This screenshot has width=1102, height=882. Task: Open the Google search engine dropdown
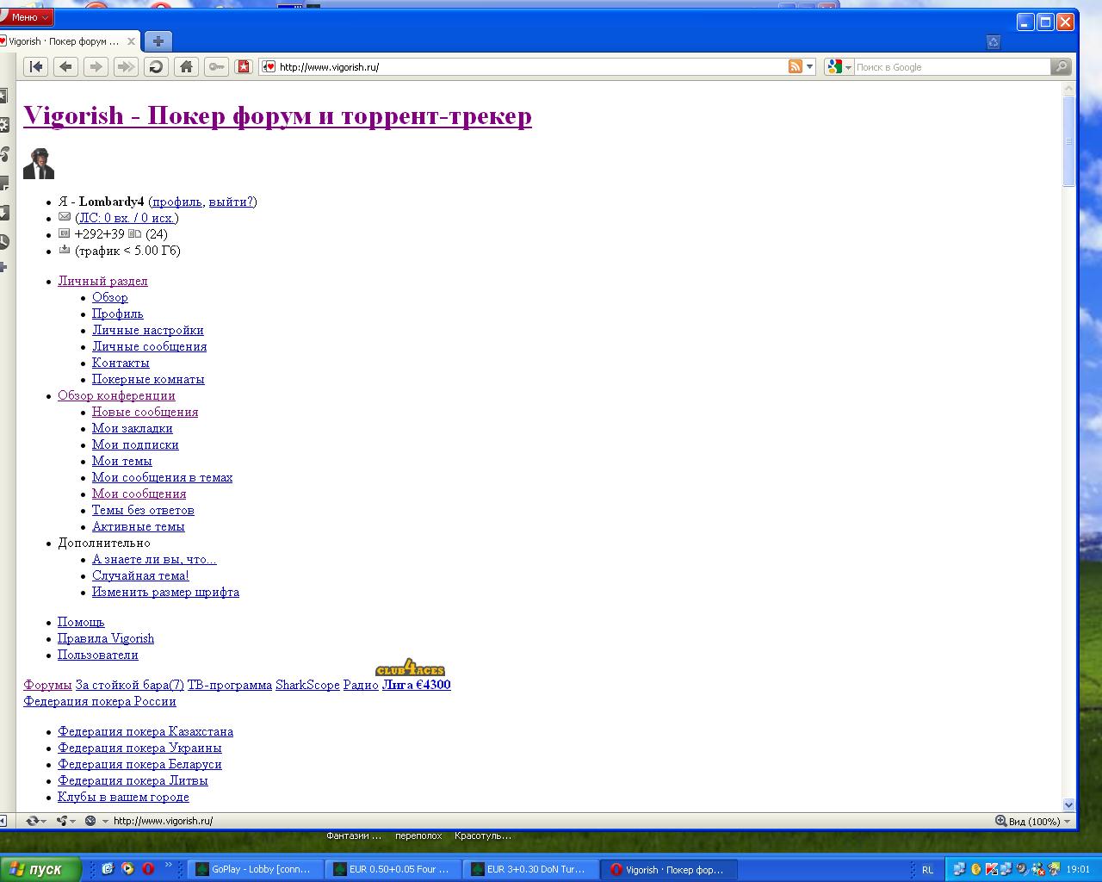pos(839,66)
